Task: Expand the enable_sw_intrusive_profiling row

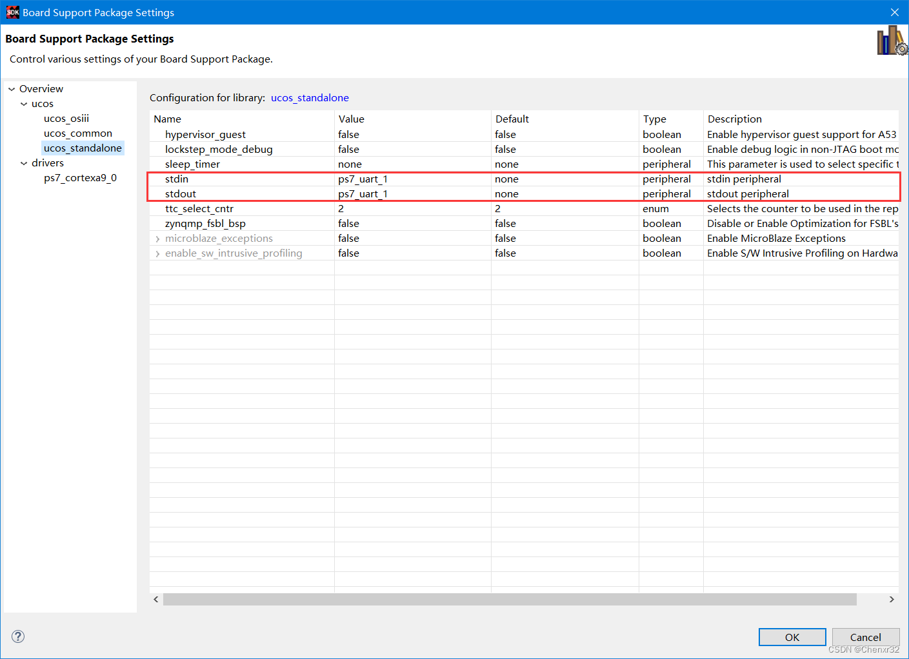Action: pos(157,254)
